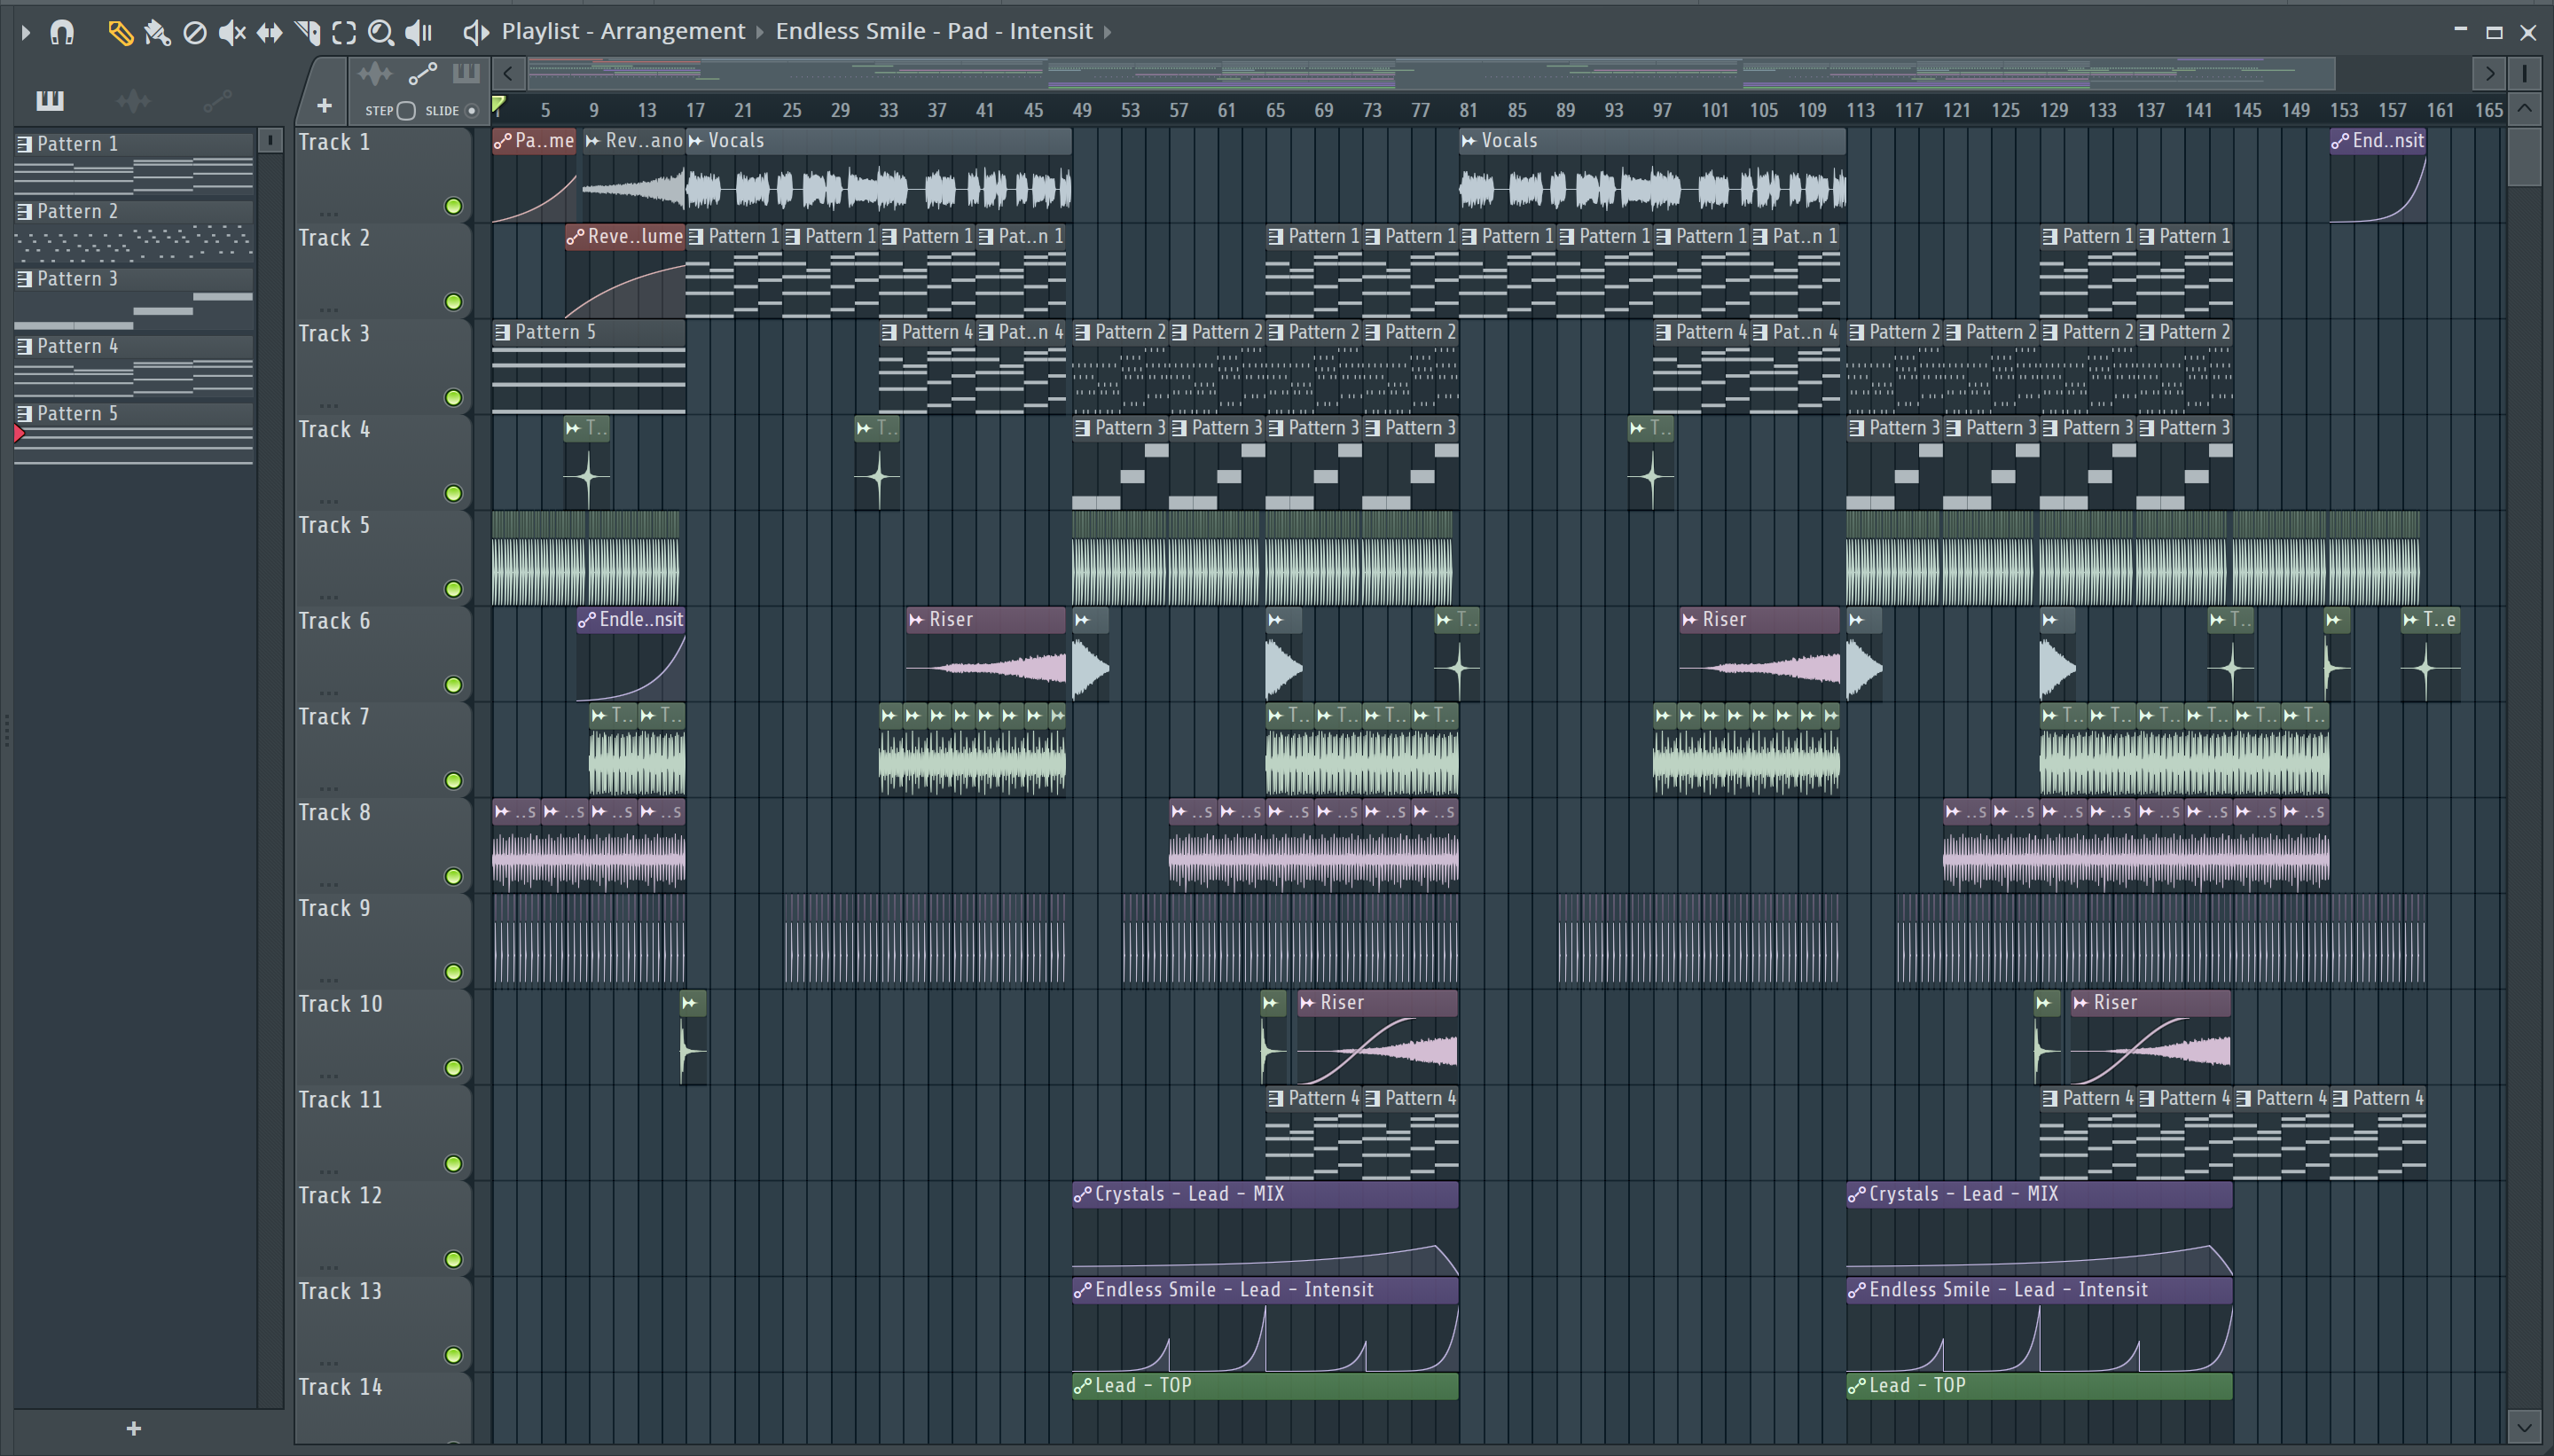Select the Track 1 header label
Image resolution: width=2554 pixels, height=1456 pixels.
(x=334, y=142)
